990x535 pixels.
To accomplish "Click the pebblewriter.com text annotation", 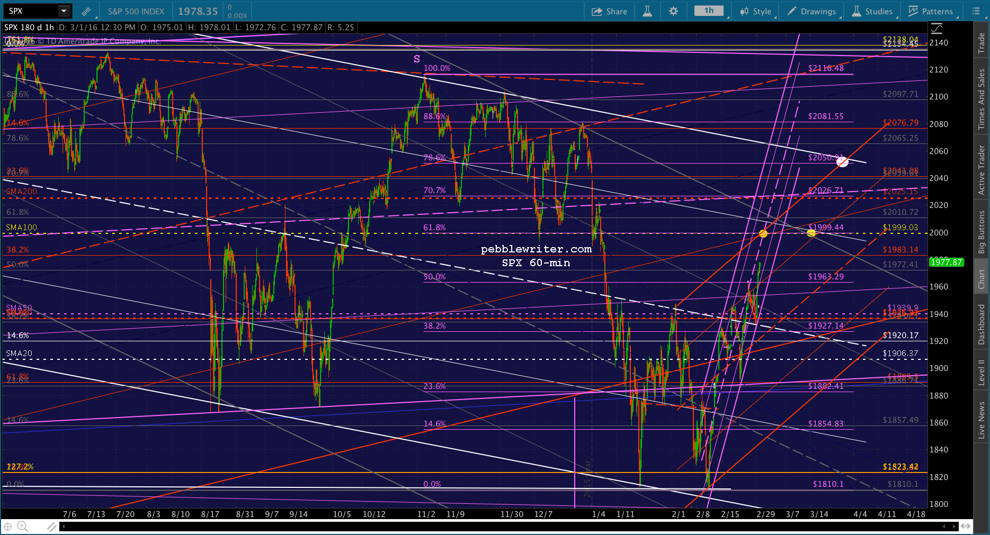I will coord(536,249).
